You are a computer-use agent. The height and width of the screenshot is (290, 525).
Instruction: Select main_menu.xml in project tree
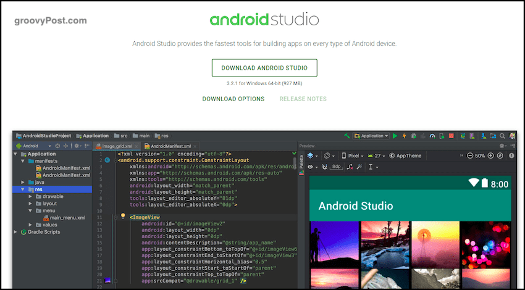point(64,218)
